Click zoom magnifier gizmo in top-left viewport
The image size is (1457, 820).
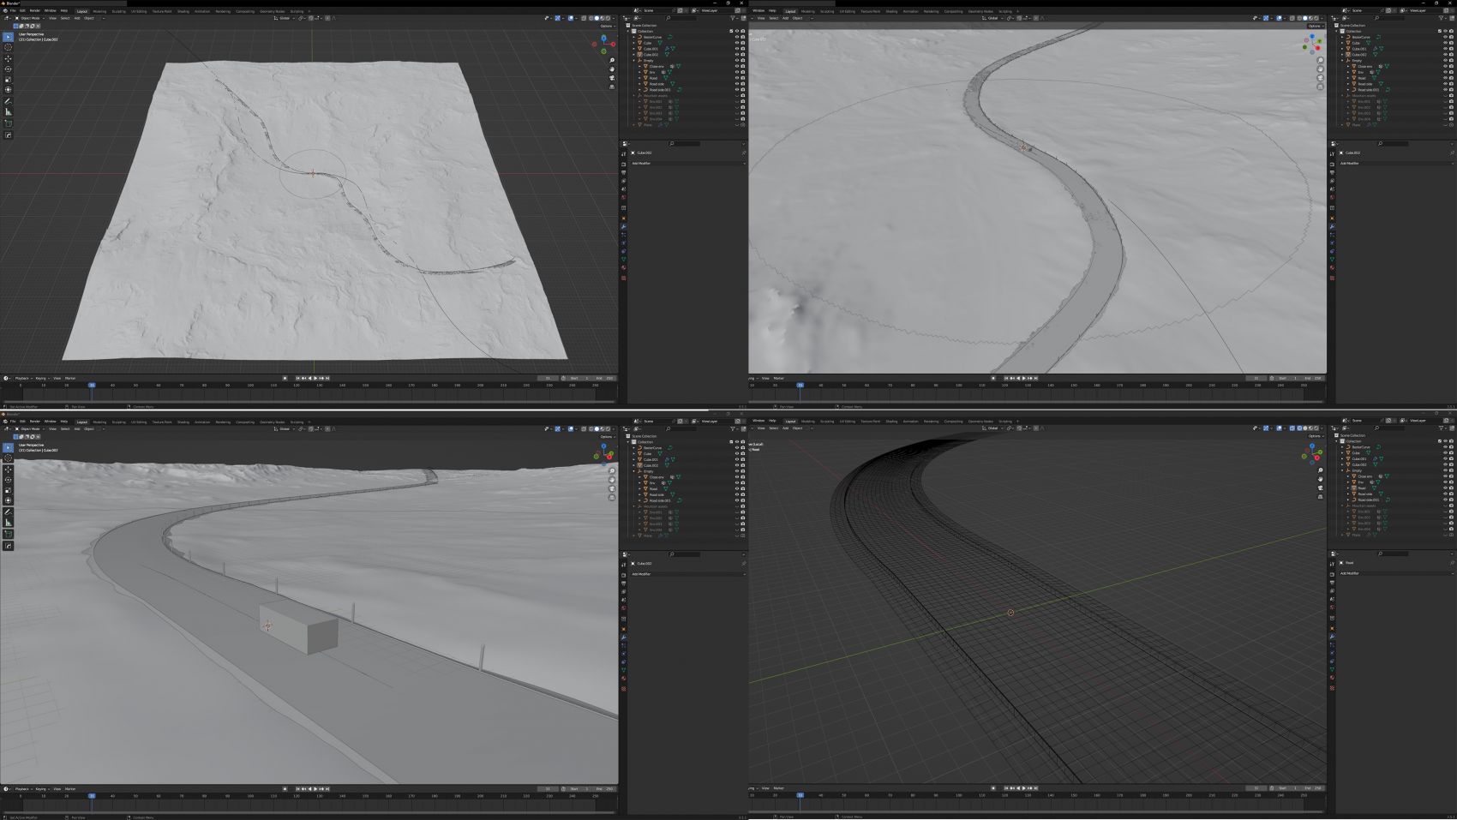click(612, 61)
